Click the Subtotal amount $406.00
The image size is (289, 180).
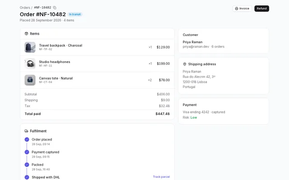(163, 94)
